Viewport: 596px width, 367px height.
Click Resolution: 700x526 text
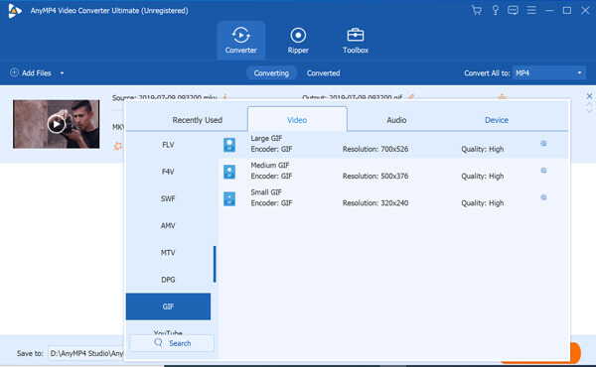click(x=375, y=149)
